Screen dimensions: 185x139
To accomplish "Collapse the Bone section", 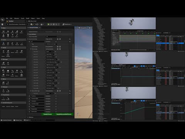I will coord(2,28).
